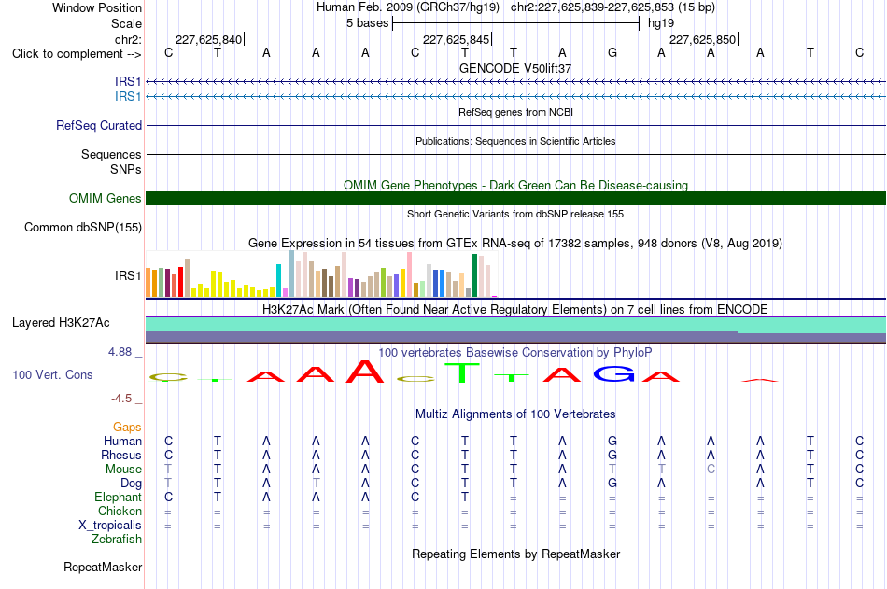The width and height of the screenshot is (887, 589).
Task: Click the GENCODE V50lift37 track title
Action: pos(515,68)
